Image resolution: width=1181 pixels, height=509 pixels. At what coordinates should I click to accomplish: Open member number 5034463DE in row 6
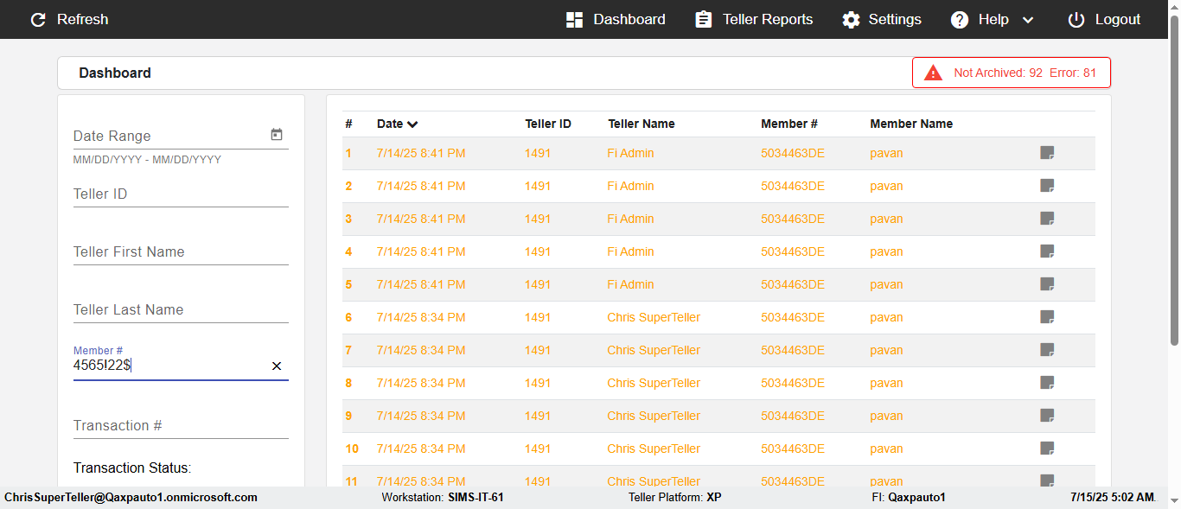pyautogui.click(x=793, y=317)
